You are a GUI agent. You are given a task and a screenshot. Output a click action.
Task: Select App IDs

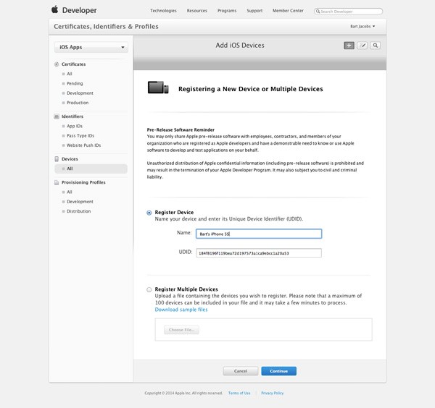[75, 126]
